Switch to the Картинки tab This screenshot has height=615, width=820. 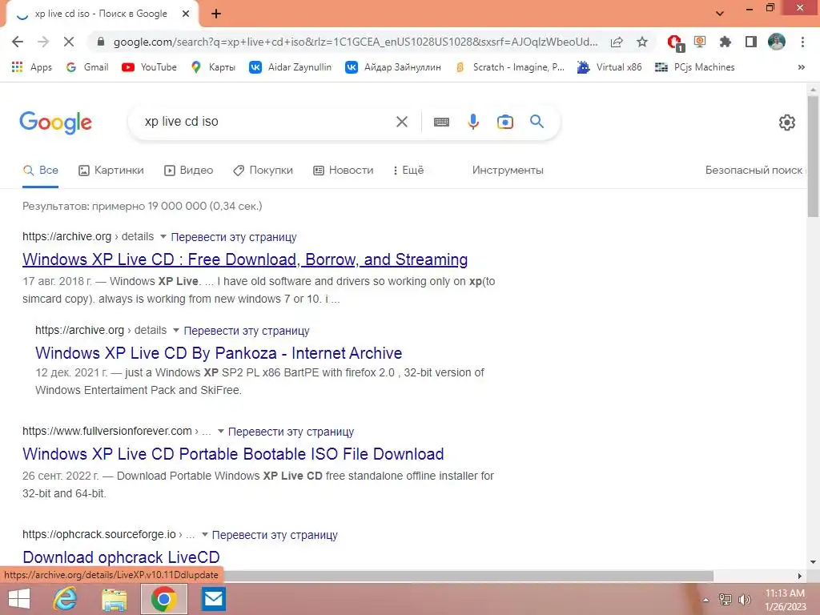[111, 170]
